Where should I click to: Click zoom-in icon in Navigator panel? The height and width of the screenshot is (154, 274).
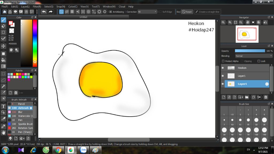pos(230,22)
